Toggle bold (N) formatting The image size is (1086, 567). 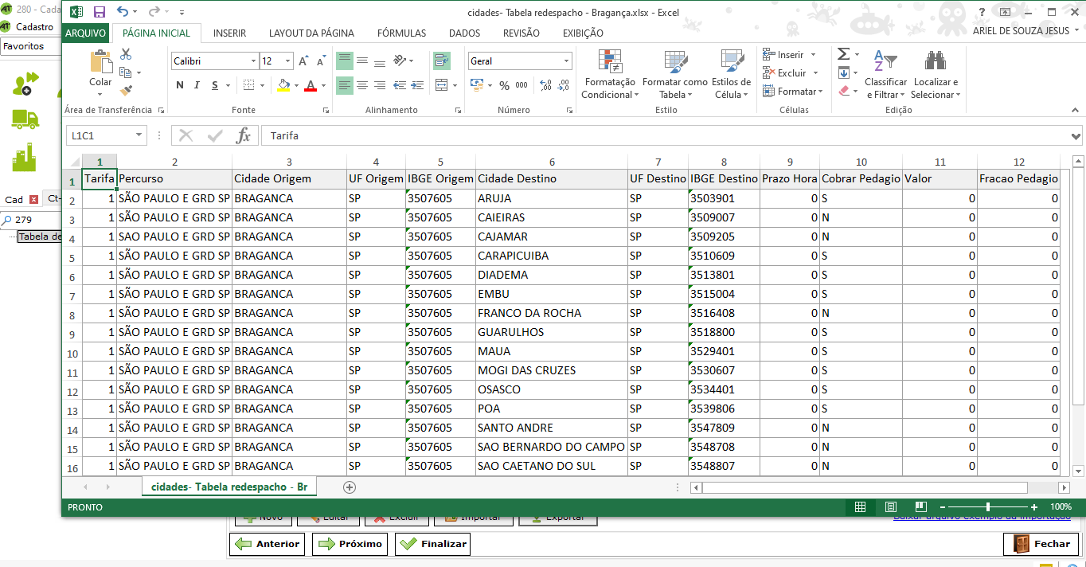pyautogui.click(x=180, y=85)
